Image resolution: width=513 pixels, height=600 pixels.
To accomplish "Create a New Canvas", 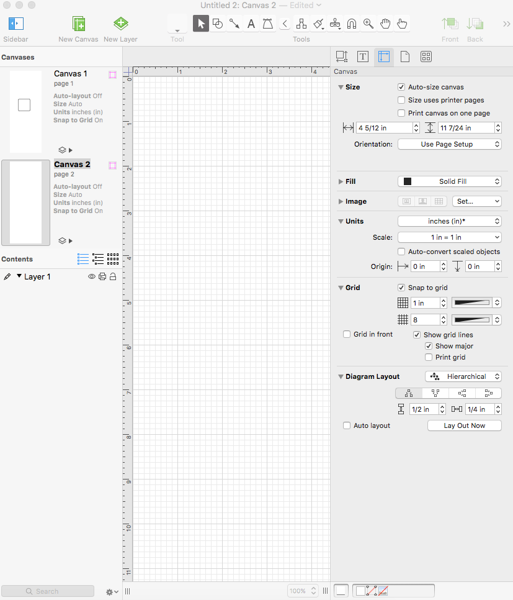I will (78, 24).
